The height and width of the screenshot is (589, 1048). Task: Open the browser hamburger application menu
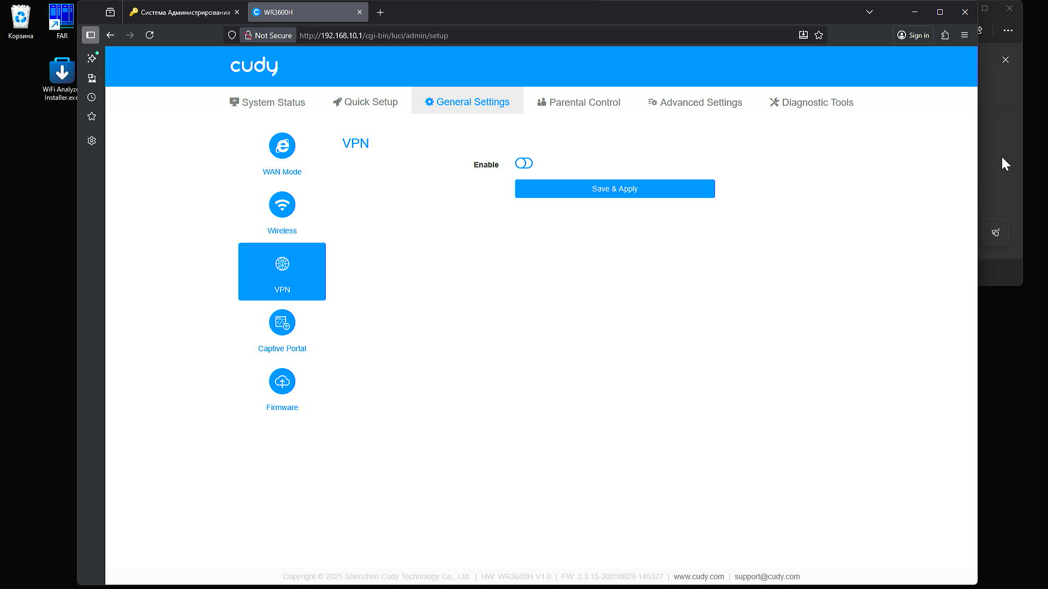click(964, 35)
